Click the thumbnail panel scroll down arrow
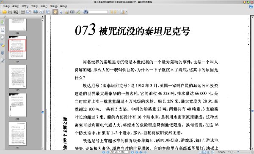This screenshot has height=154, width=254. point(43,148)
